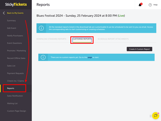161x121 pixels.
Task: Select Record Offline Sales
Action: tap(16, 58)
